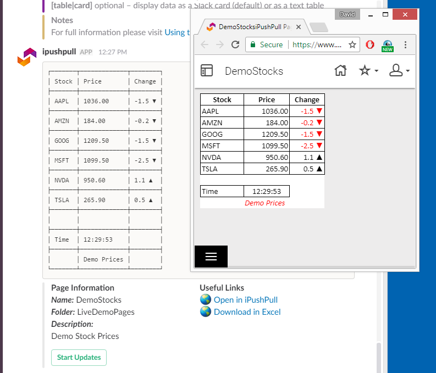This screenshot has width=436, height=373.
Task: Open the Chrome three-dot menu
Action: point(405,44)
